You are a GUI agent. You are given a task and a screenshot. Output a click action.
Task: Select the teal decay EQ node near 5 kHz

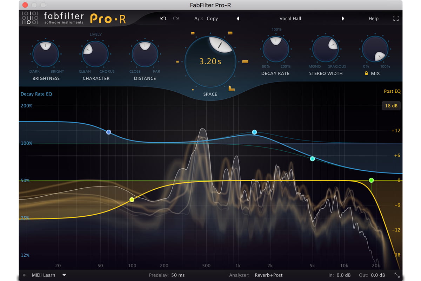click(312, 159)
